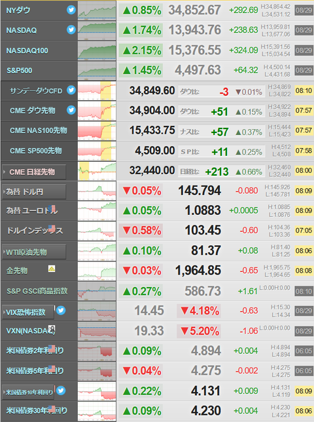This screenshot has width=314, height=422.
Task: Open the 米国債券30年利回り link
Action: (x=37, y=411)
